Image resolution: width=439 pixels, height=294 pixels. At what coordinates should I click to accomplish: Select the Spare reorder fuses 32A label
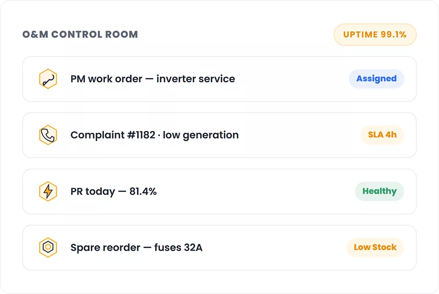click(137, 248)
